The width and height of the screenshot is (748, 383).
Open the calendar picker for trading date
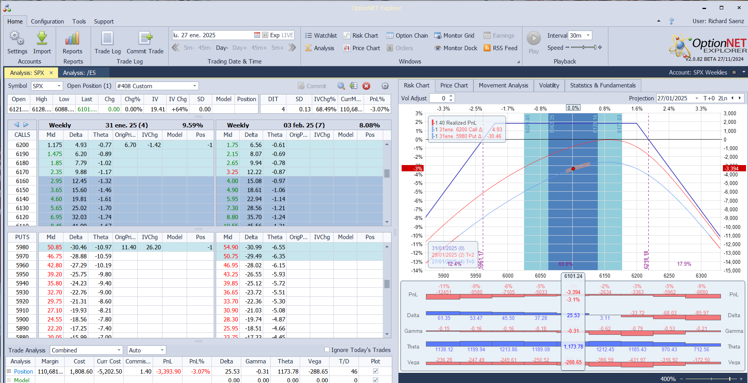tap(257, 35)
